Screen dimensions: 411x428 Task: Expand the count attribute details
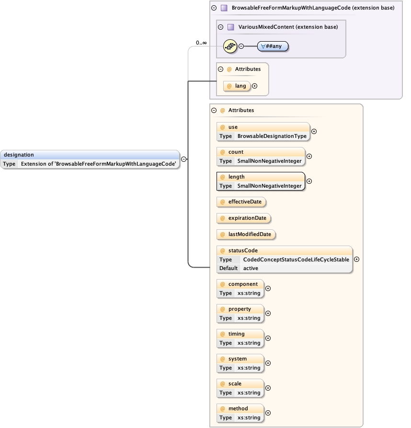pyautogui.click(x=309, y=156)
